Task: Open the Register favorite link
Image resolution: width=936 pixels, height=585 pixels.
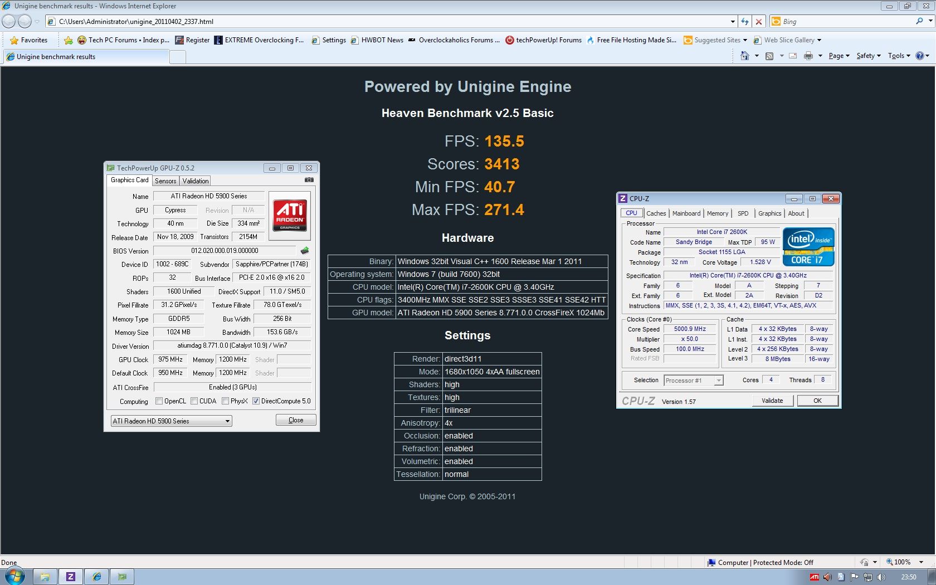Action: 192,40
